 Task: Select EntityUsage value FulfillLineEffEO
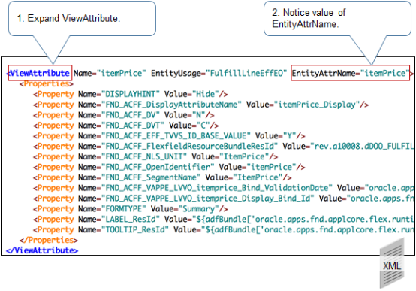[246, 73]
